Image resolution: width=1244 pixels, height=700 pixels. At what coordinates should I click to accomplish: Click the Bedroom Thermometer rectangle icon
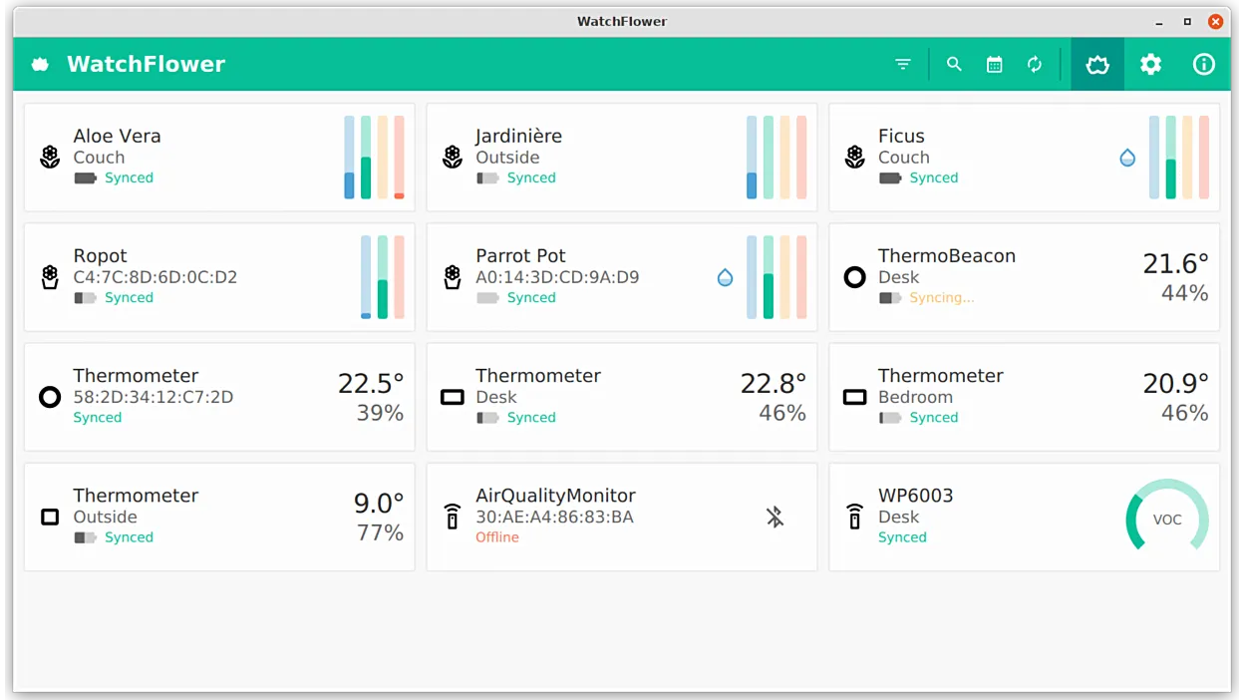click(x=855, y=397)
